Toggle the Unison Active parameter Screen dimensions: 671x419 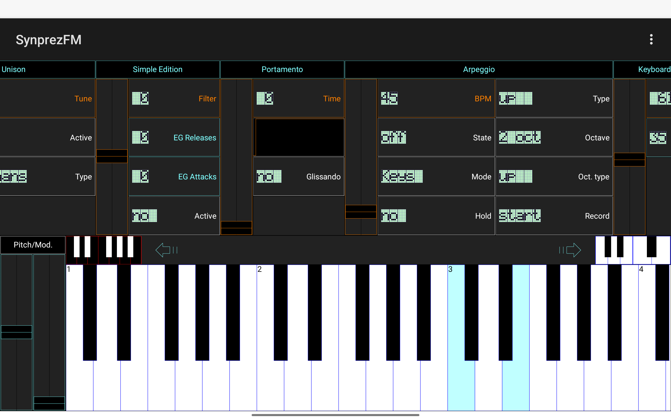click(x=47, y=137)
